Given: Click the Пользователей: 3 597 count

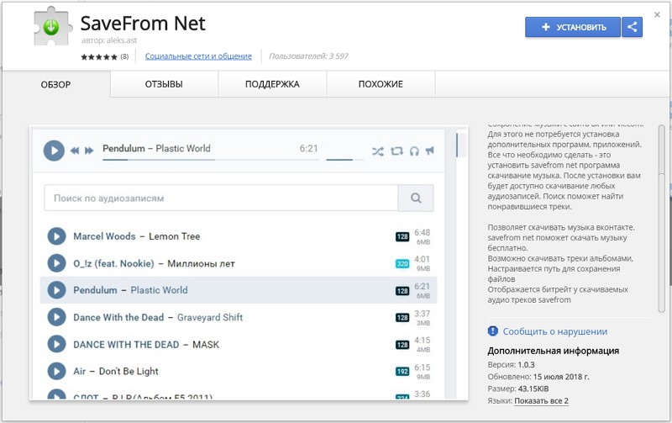Looking at the screenshot, I should pyautogui.click(x=308, y=56).
